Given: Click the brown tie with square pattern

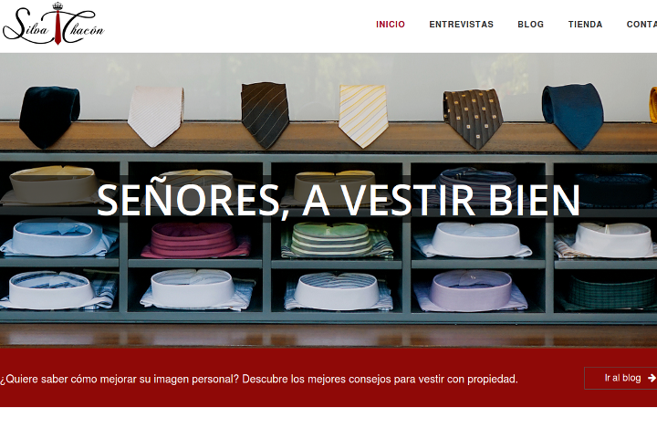Looking at the screenshot, I should pyautogui.click(x=474, y=119).
